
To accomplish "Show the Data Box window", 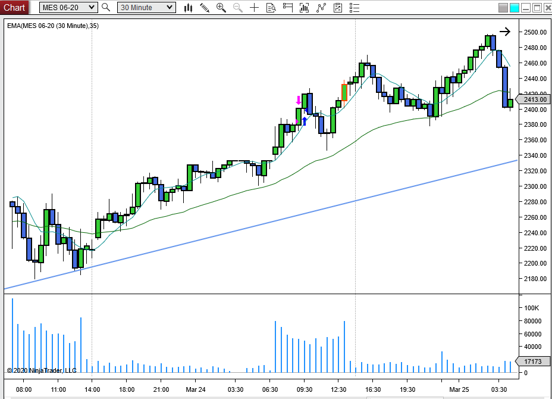I will 271,8.
